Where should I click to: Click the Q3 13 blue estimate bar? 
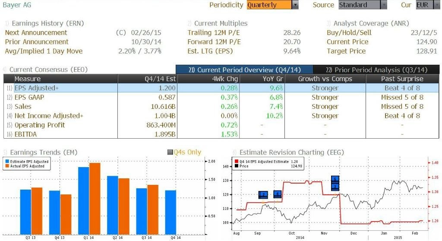[25, 212]
